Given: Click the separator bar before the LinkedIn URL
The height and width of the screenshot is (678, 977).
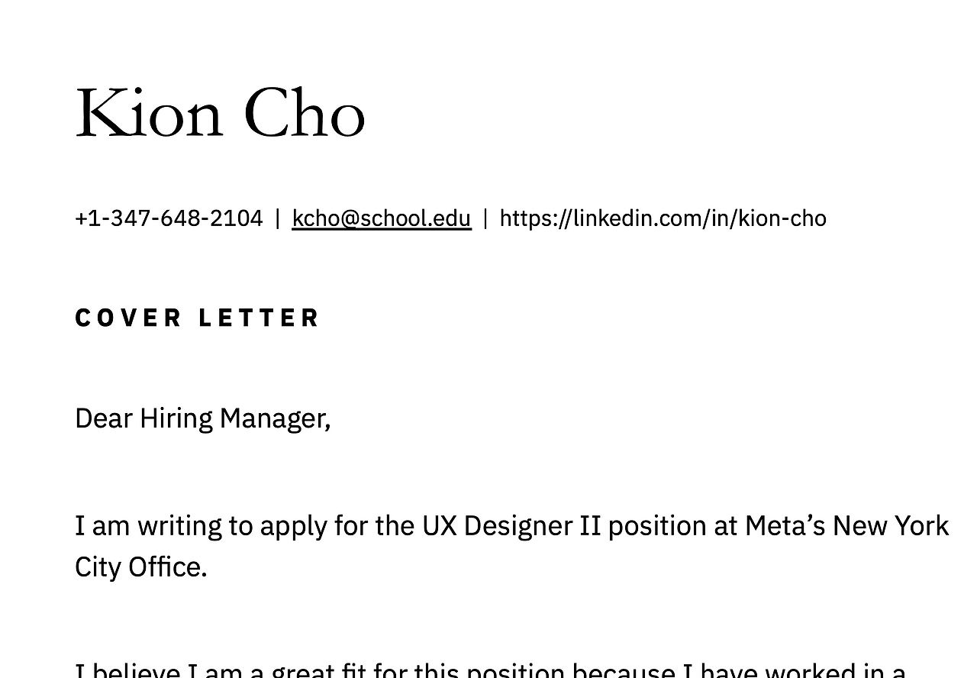Looking at the screenshot, I should coord(485,218).
